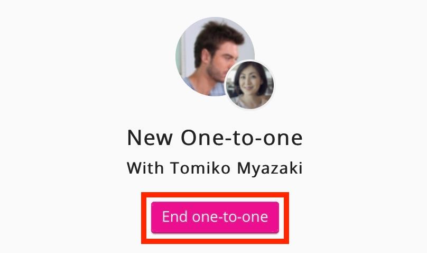Click the word With in the subtitle
This screenshot has height=253, width=427.
point(145,168)
